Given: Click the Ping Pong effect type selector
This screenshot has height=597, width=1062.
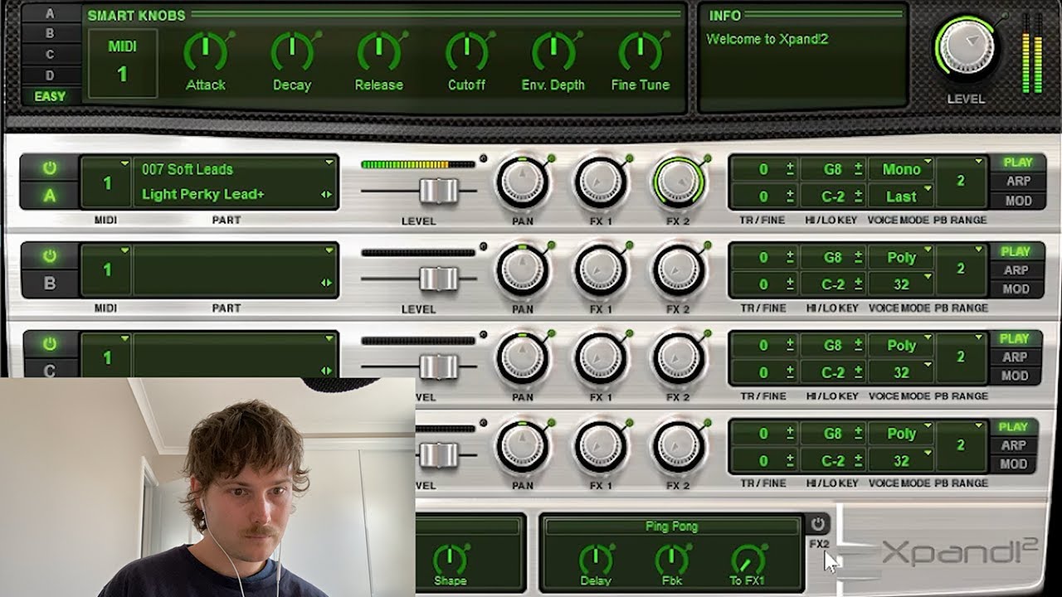Looking at the screenshot, I should pos(671,527).
